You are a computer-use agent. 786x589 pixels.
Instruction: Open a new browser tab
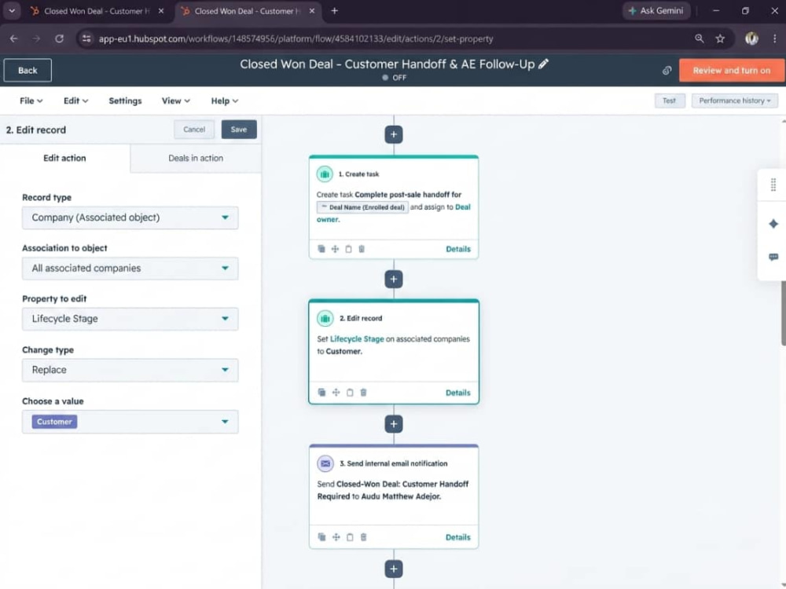(334, 10)
